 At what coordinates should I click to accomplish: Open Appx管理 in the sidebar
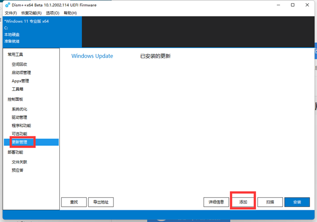[x=21, y=81]
